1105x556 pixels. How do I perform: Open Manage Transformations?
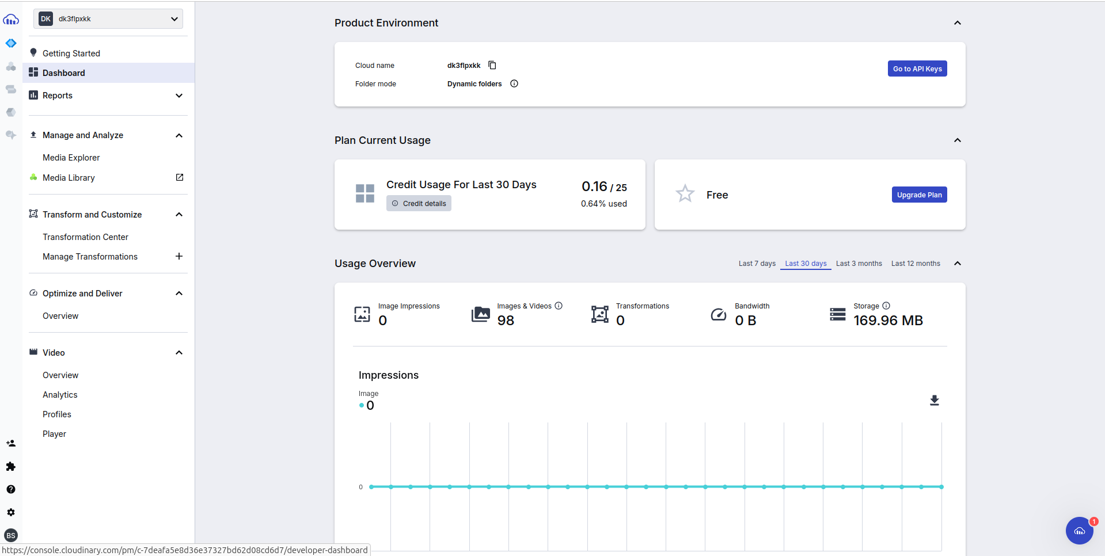[90, 257]
